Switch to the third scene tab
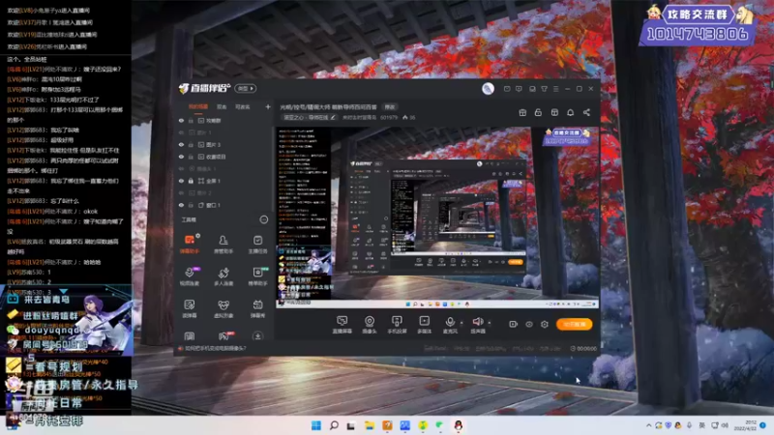 coord(243,106)
